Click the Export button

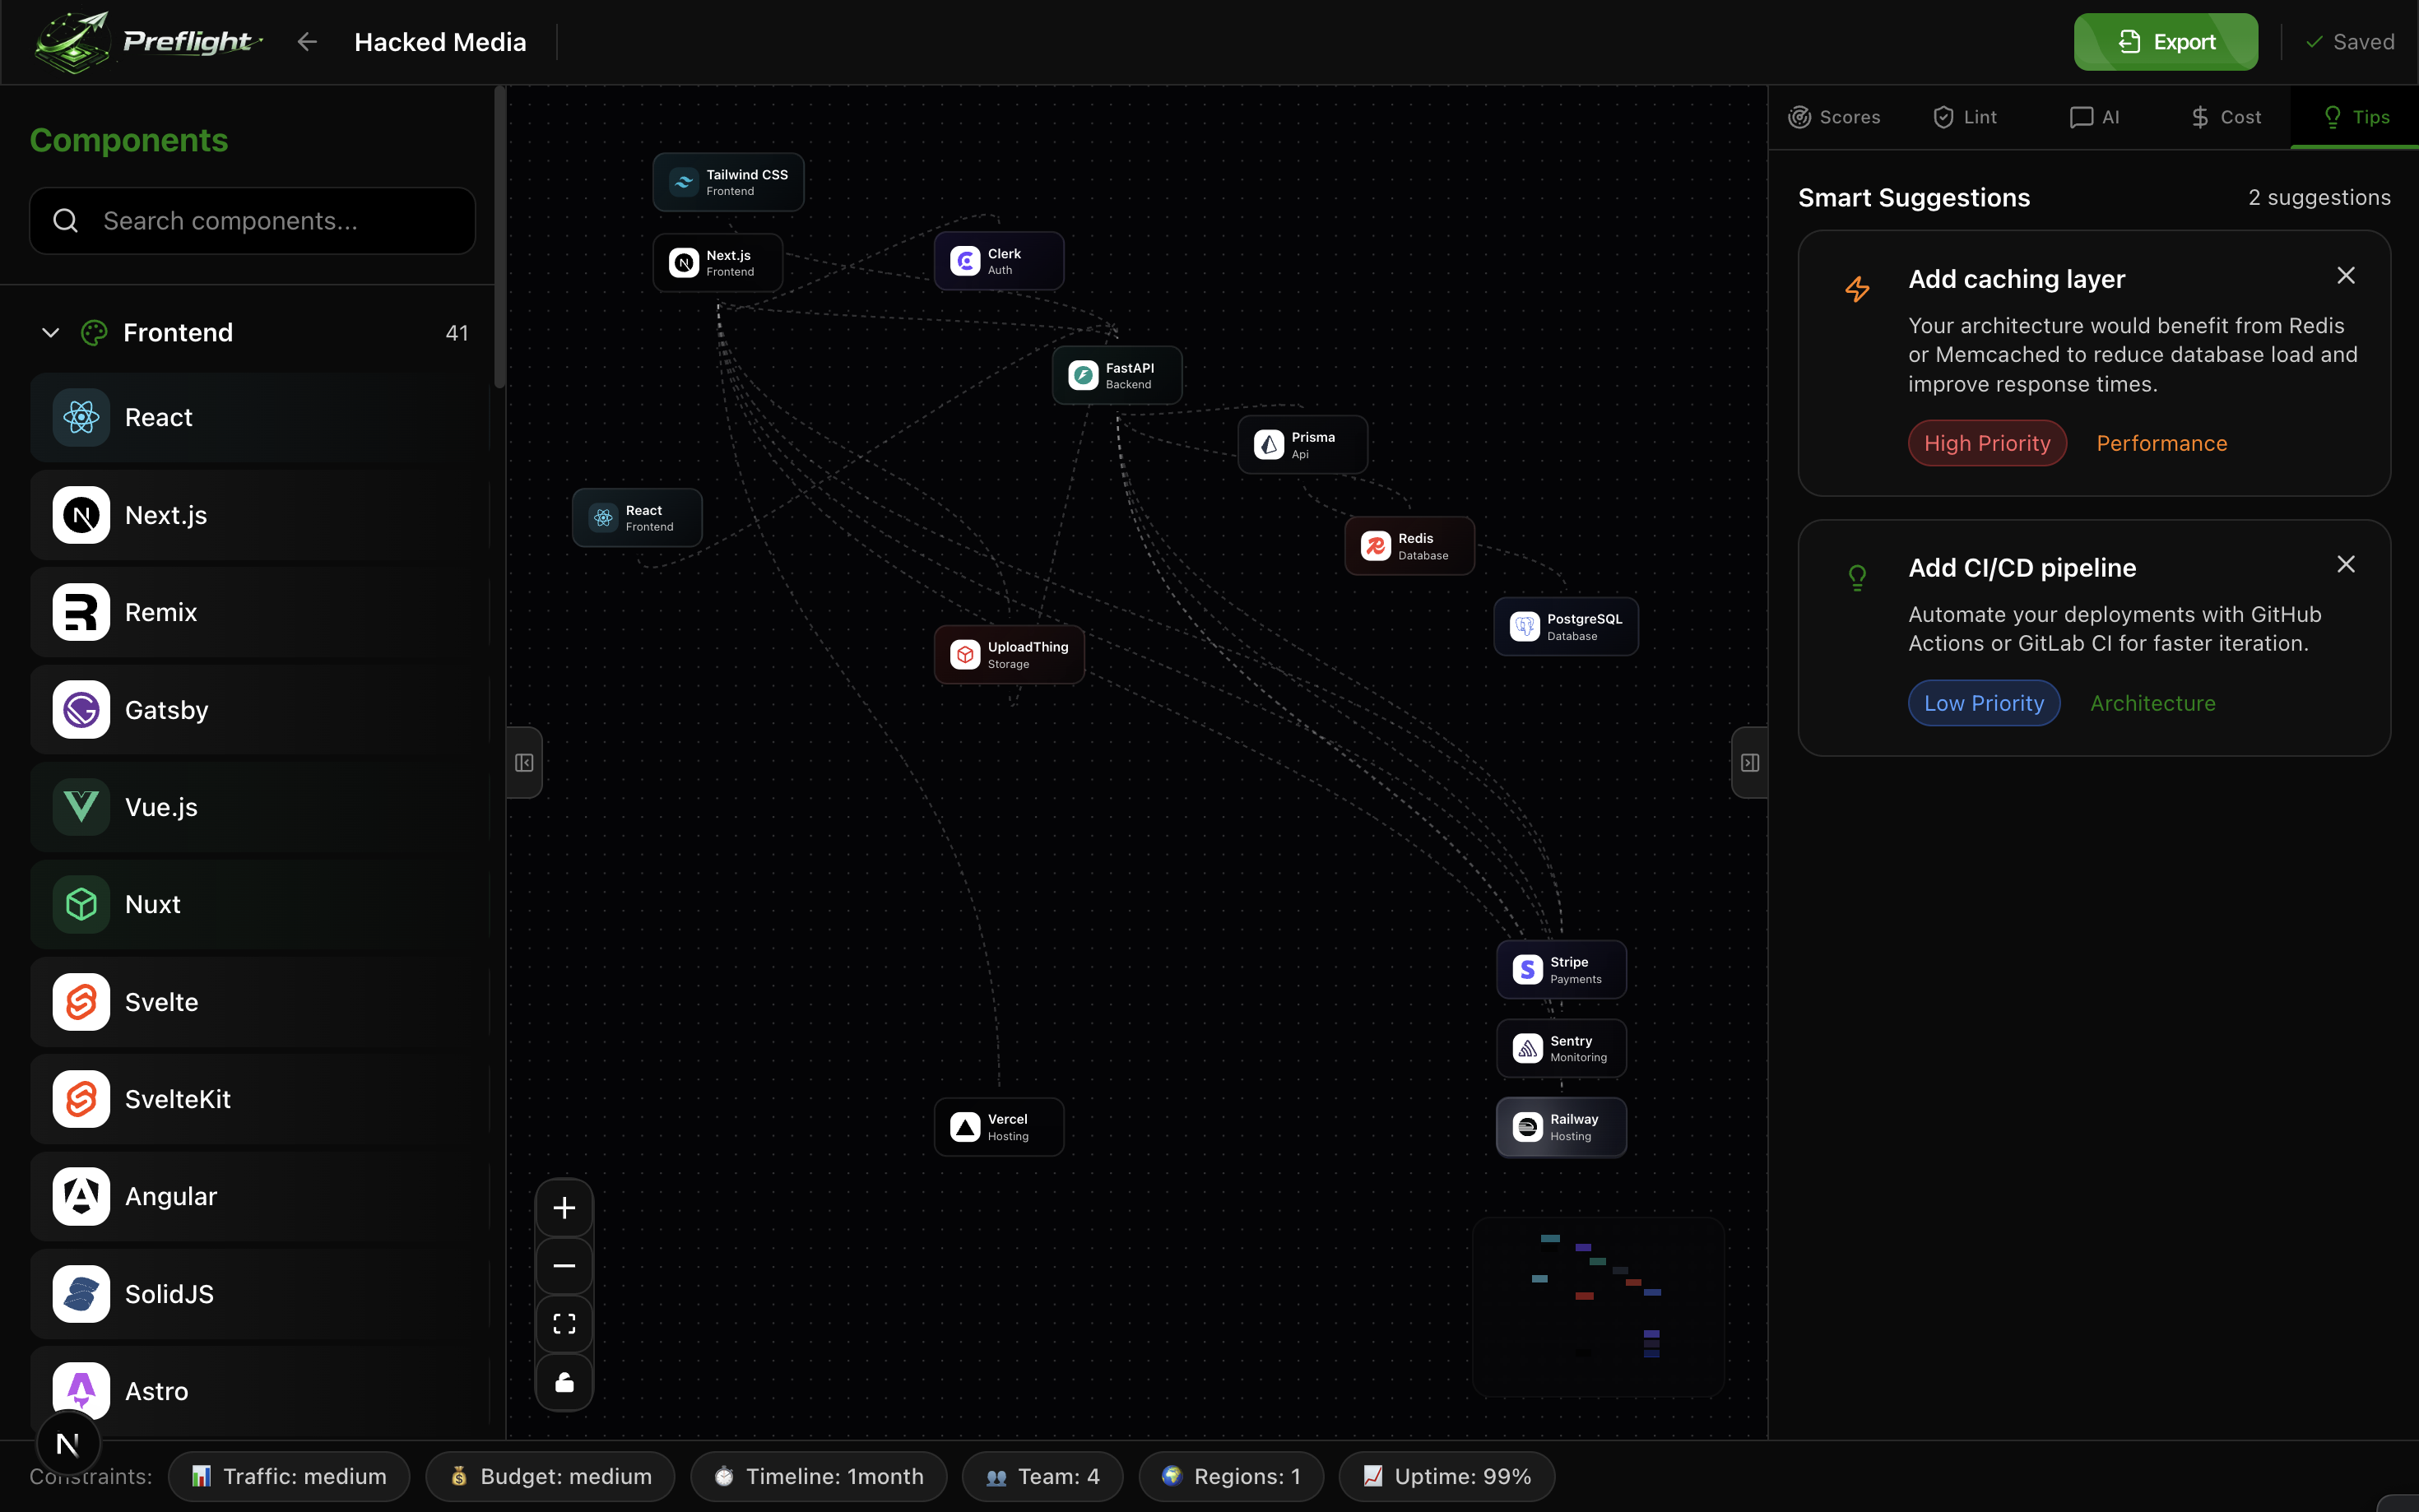2165,42
